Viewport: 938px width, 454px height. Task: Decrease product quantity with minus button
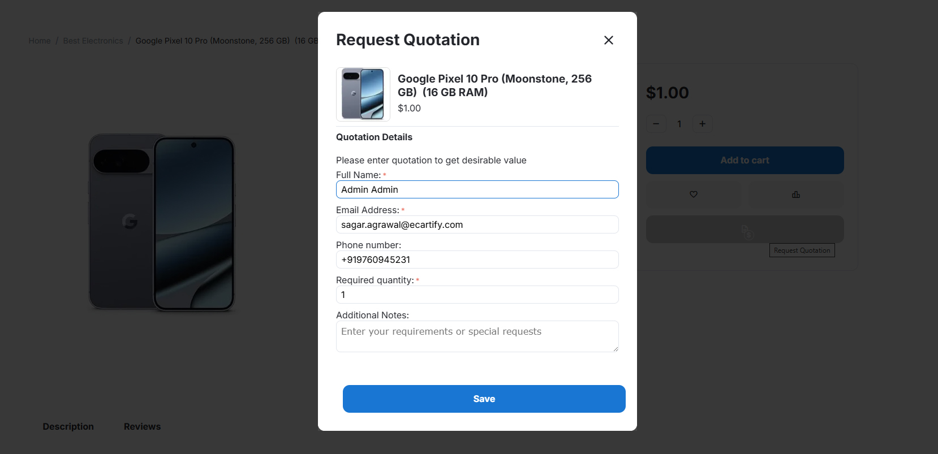point(656,124)
